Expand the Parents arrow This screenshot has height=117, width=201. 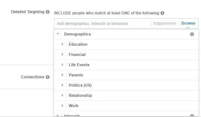tap(62, 75)
